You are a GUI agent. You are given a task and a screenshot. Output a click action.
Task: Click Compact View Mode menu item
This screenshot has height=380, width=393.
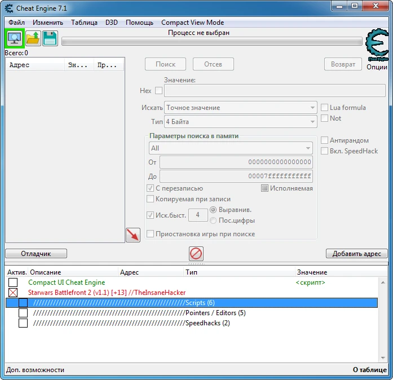pyautogui.click(x=192, y=23)
